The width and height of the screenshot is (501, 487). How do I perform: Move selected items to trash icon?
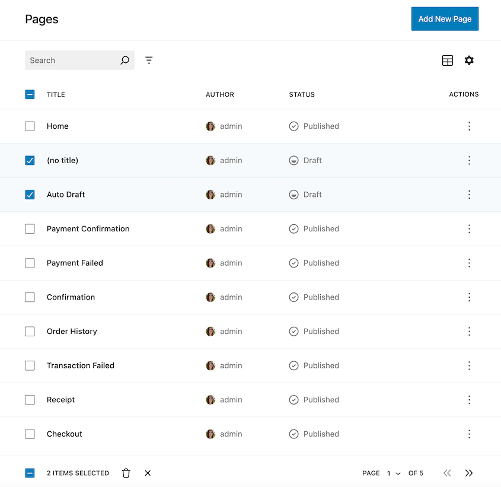[126, 473]
